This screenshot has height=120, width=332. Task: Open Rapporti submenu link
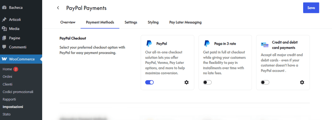pyautogui.click(x=9, y=99)
